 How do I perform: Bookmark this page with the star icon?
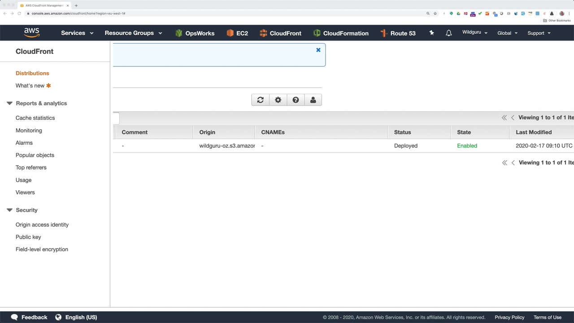pos(435,13)
